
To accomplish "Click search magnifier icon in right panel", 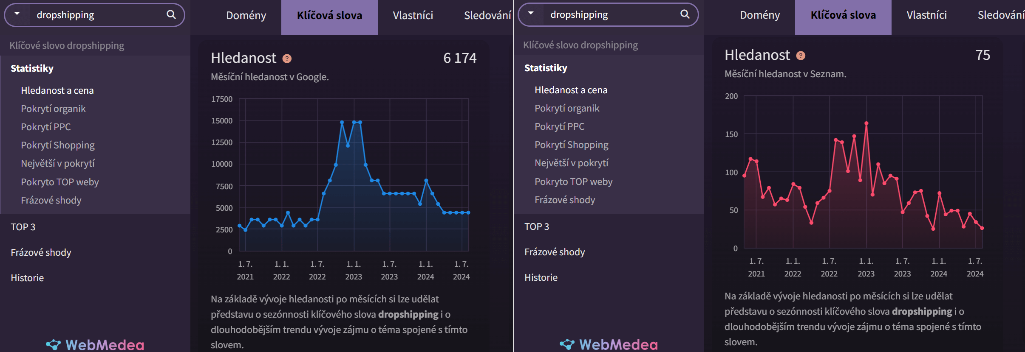I will pos(685,14).
